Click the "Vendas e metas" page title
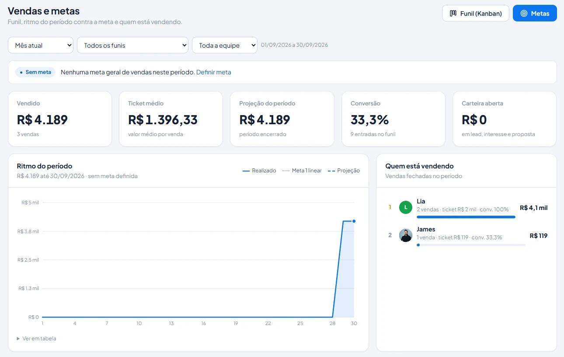 click(x=44, y=11)
